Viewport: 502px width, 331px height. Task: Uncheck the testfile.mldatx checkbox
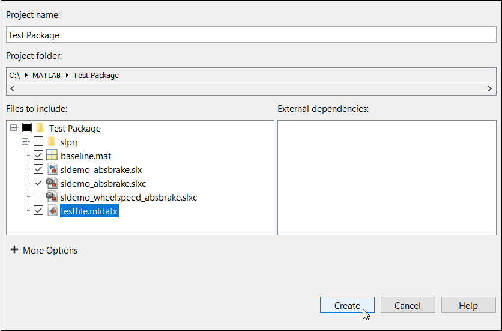(38, 210)
